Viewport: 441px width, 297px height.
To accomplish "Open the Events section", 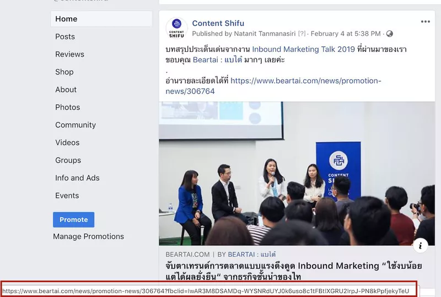I will [67, 196].
